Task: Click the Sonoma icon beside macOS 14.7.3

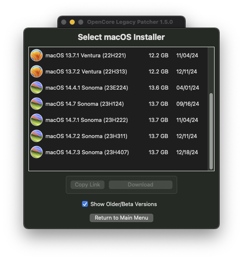Action: [x=37, y=152]
